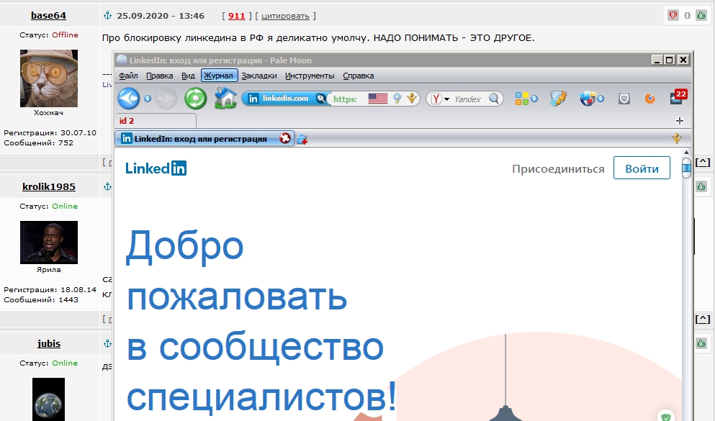The width and height of the screenshot is (715, 421).
Task: Open a new tab with the tab-plus icon
Action: pyautogui.click(x=302, y=140)
